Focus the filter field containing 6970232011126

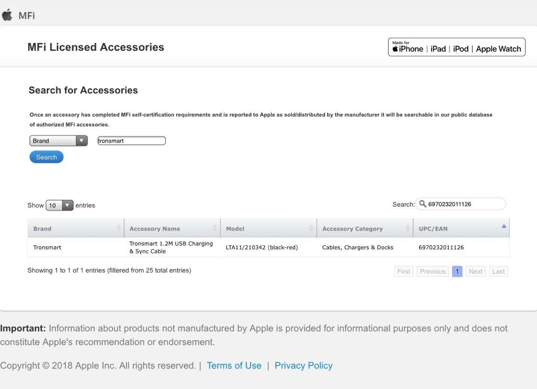(x=460, y=204)
